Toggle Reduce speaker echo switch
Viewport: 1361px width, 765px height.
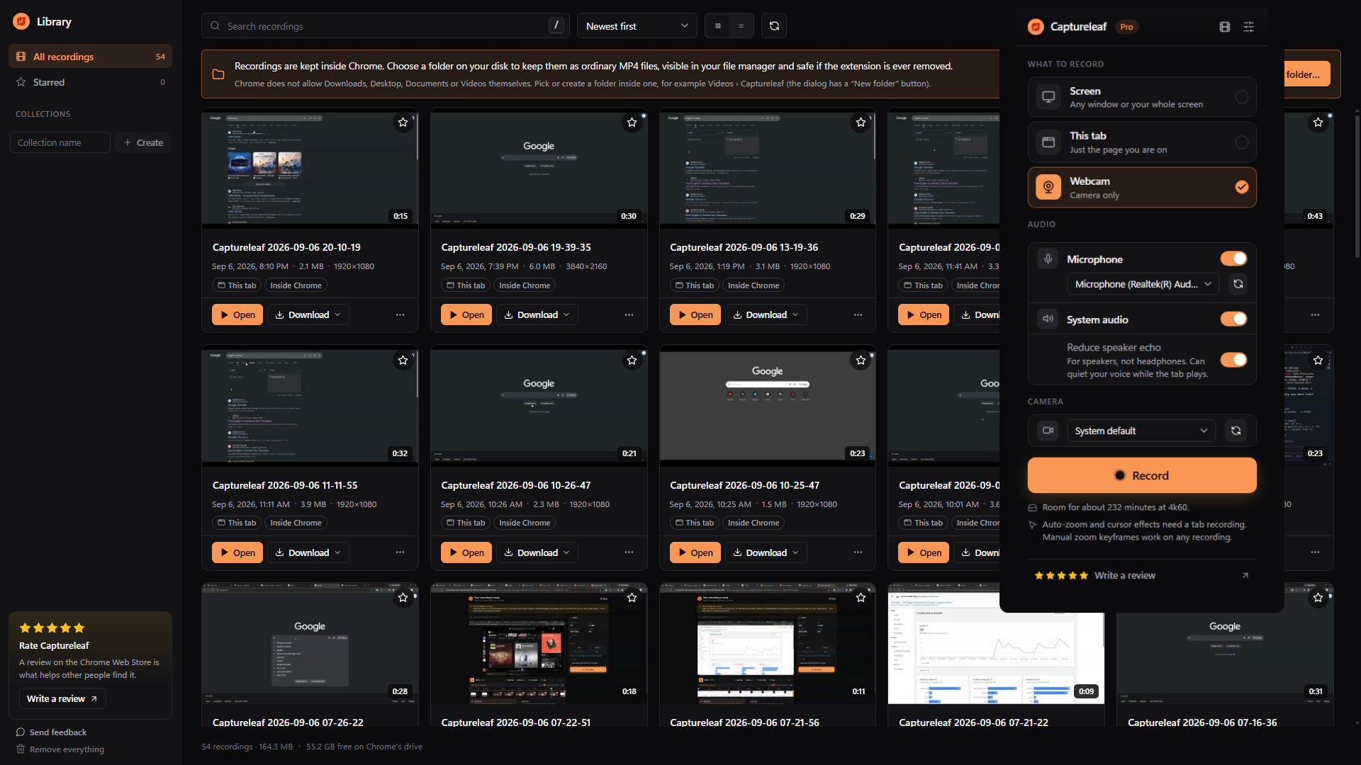click(1233, 360)
